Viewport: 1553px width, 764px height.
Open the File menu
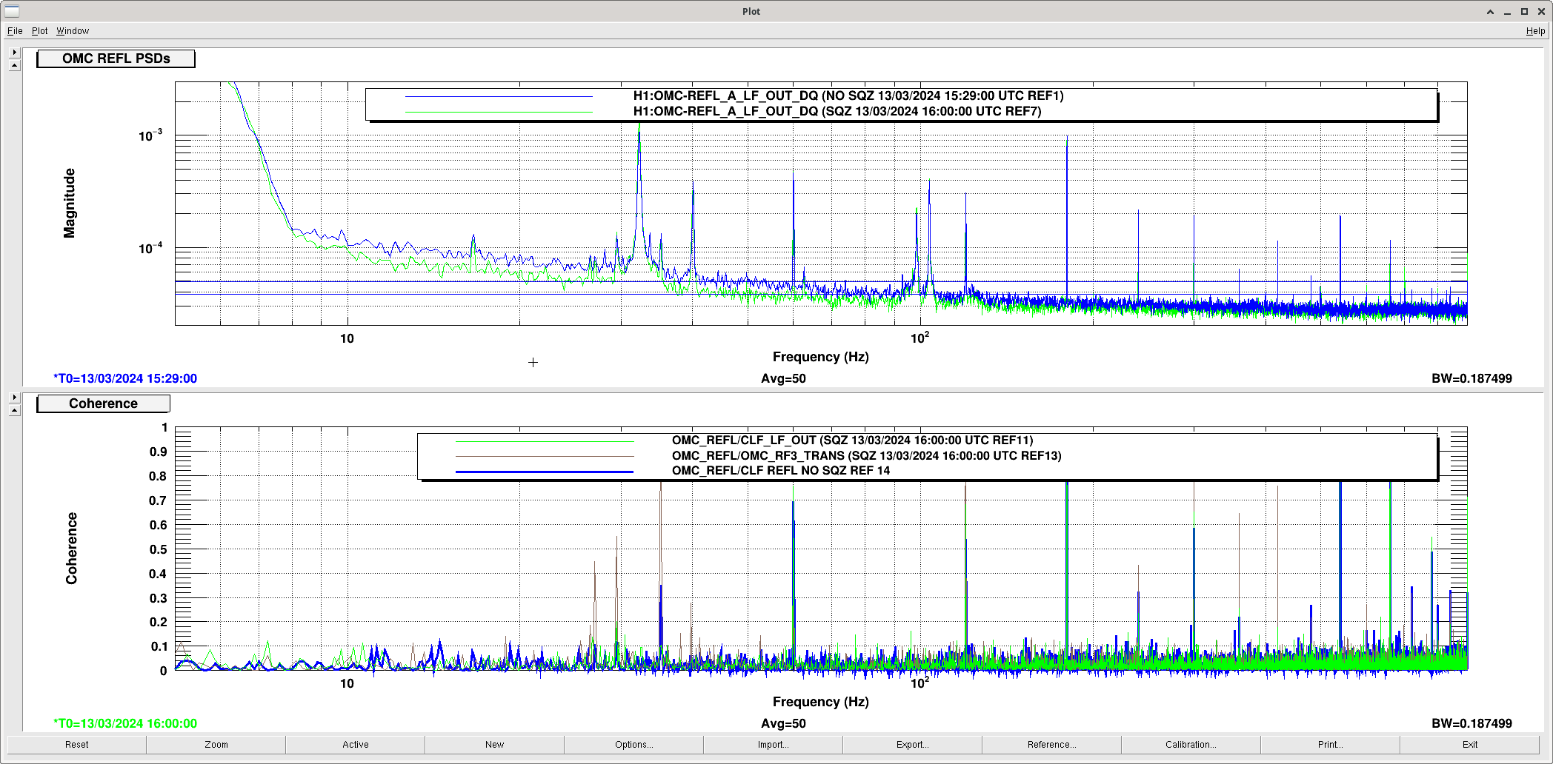click(x=15, y=31)
